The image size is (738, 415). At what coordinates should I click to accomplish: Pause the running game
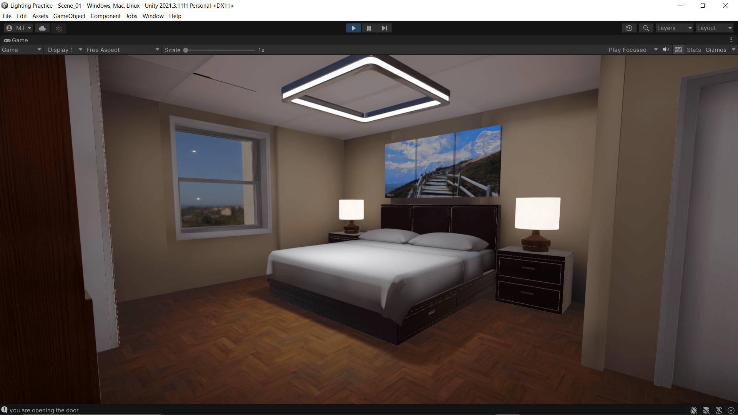pyautogui.click(x=369, y=28)
